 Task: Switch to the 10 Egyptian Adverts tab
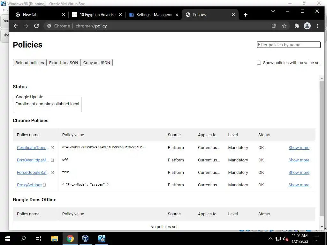pyautogui.click(x=96, y=15)
